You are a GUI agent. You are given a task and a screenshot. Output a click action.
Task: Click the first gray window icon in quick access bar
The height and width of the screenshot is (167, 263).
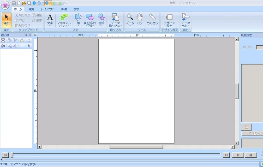14,3
